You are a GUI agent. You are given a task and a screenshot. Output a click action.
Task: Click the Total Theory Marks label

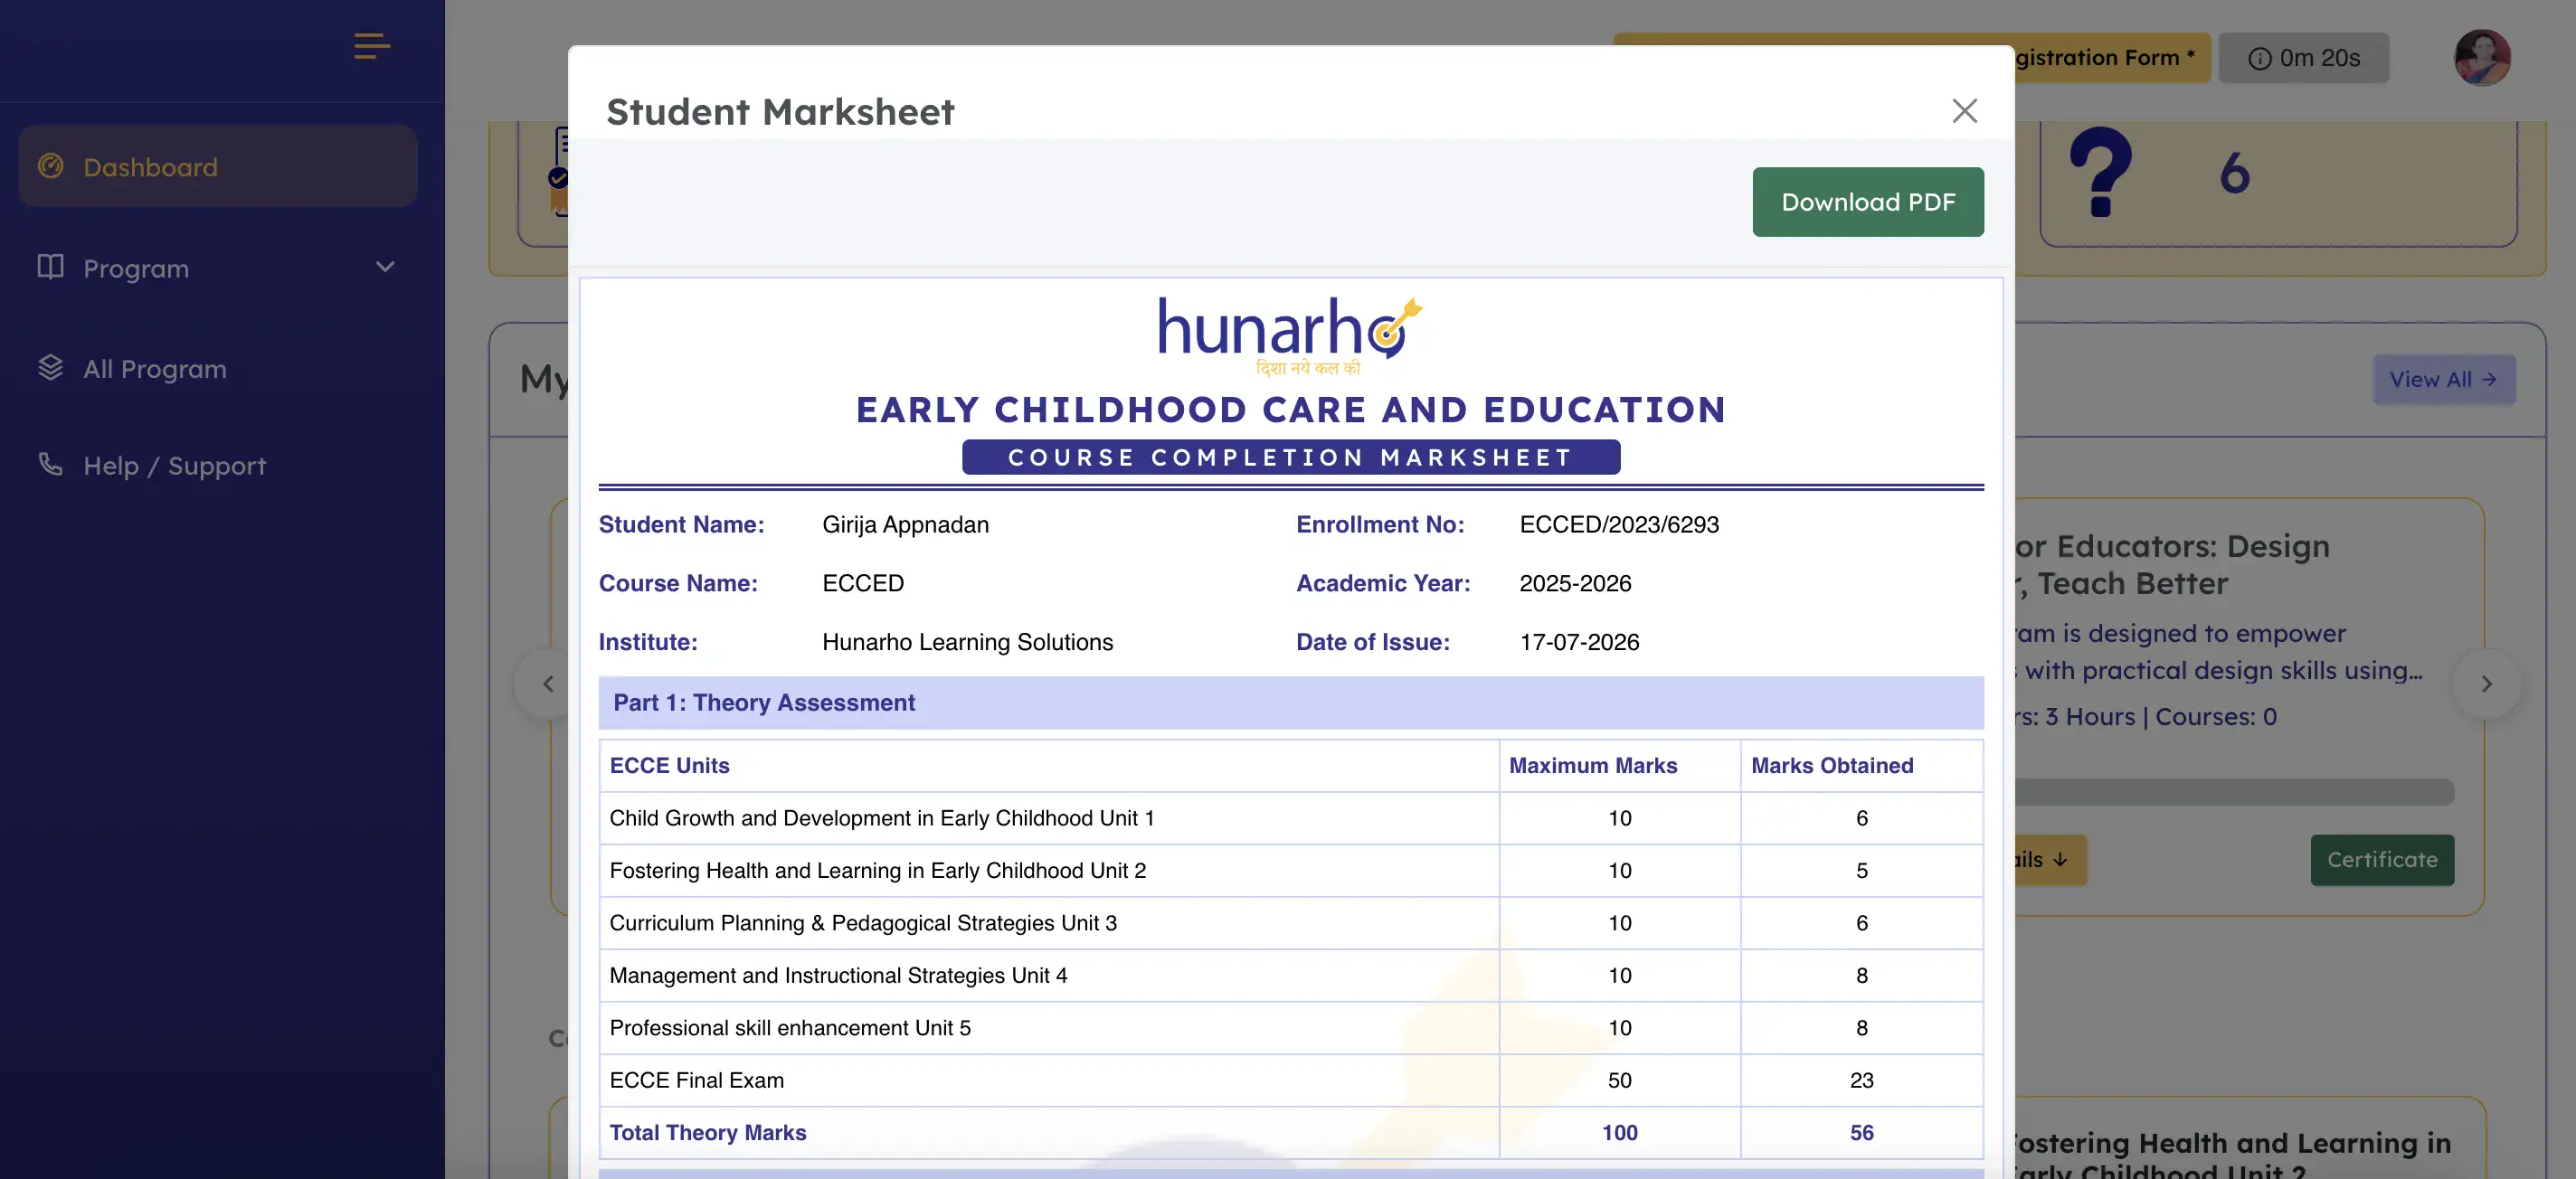click(707, 1133)
